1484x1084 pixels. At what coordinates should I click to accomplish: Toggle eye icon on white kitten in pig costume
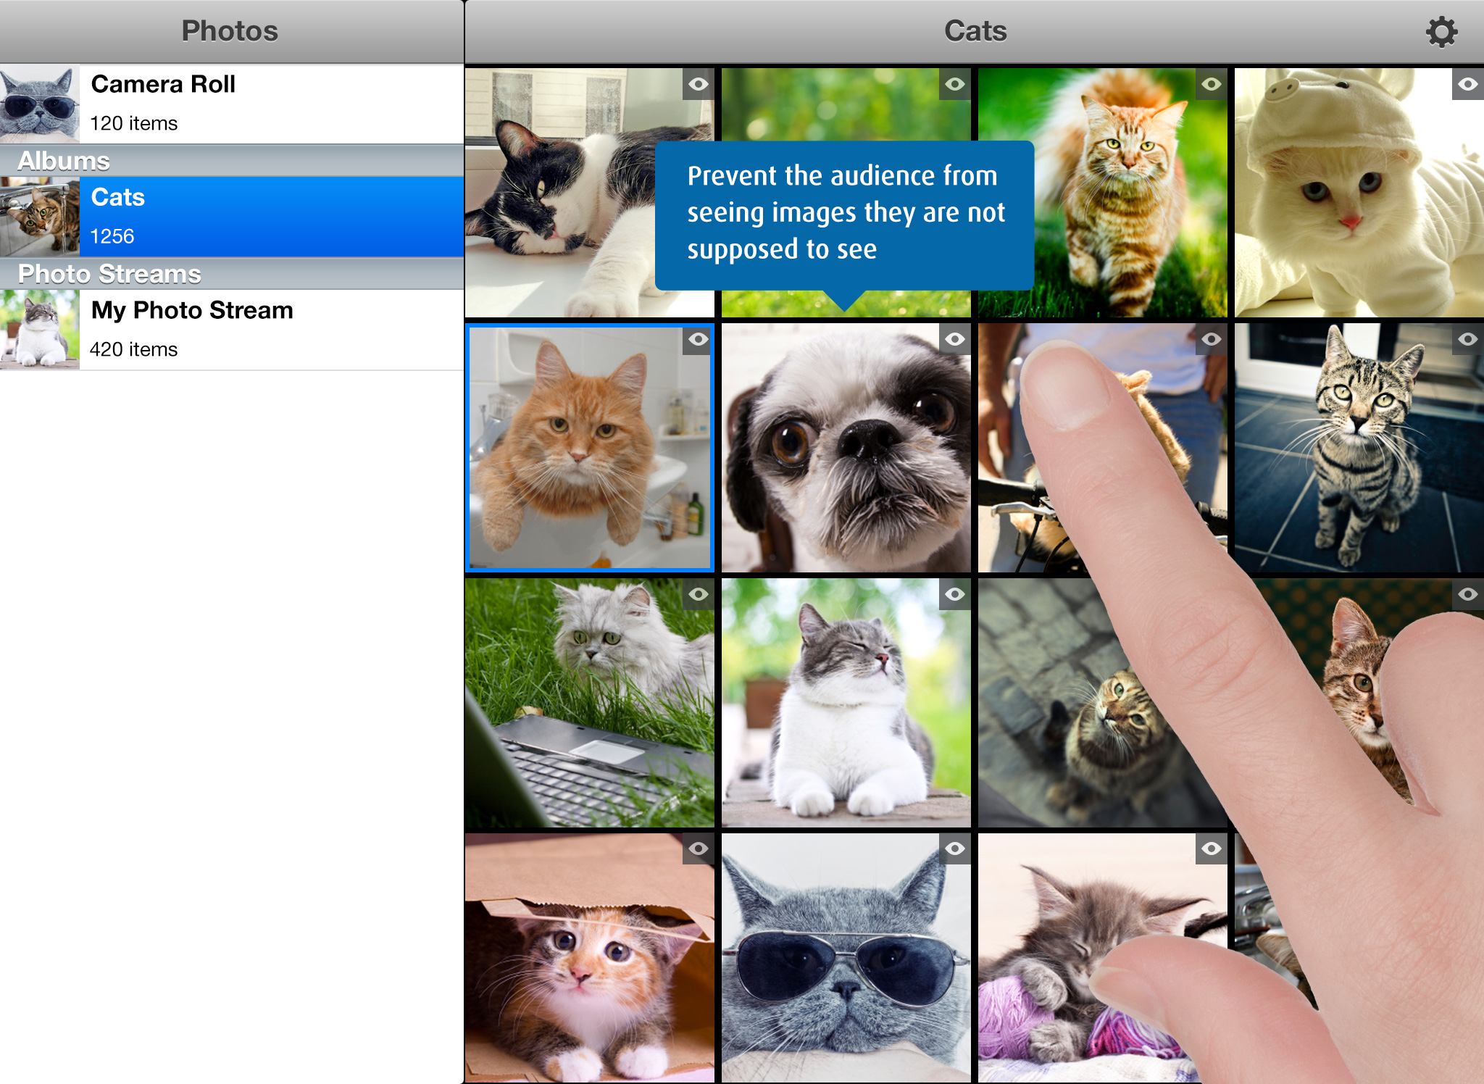pos(1468,84)
